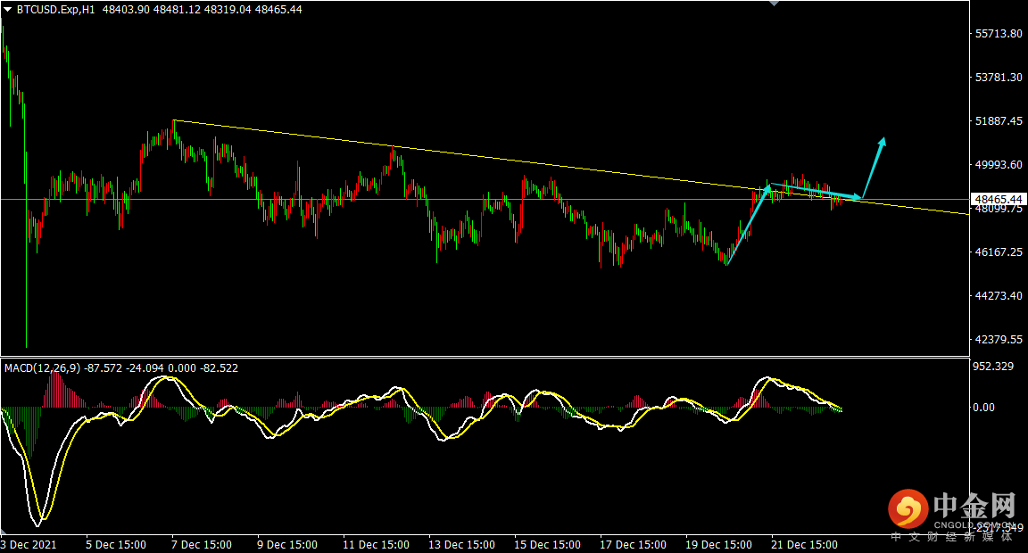Click the 46167.25 price scale value
Screen dimensions: 1028x553
[x=999, y=252]
